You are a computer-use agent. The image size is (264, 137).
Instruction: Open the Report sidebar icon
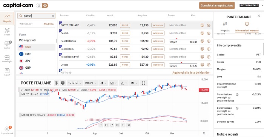[7, 72]
